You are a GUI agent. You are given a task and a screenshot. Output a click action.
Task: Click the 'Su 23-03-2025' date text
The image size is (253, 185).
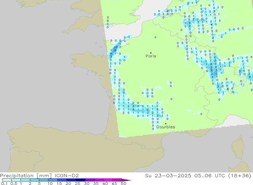tap(168, 175)
